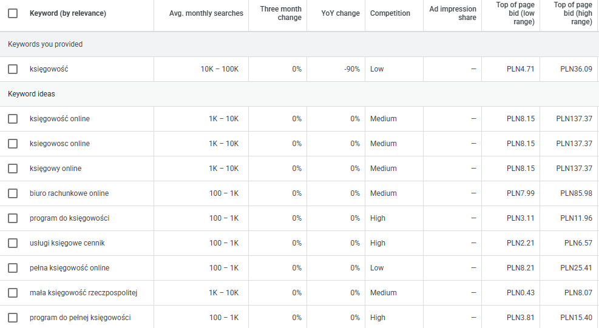Check biuro rachunkowe online checkbox
The height and width of the screenshot is (328, 599).
point(13,193)
